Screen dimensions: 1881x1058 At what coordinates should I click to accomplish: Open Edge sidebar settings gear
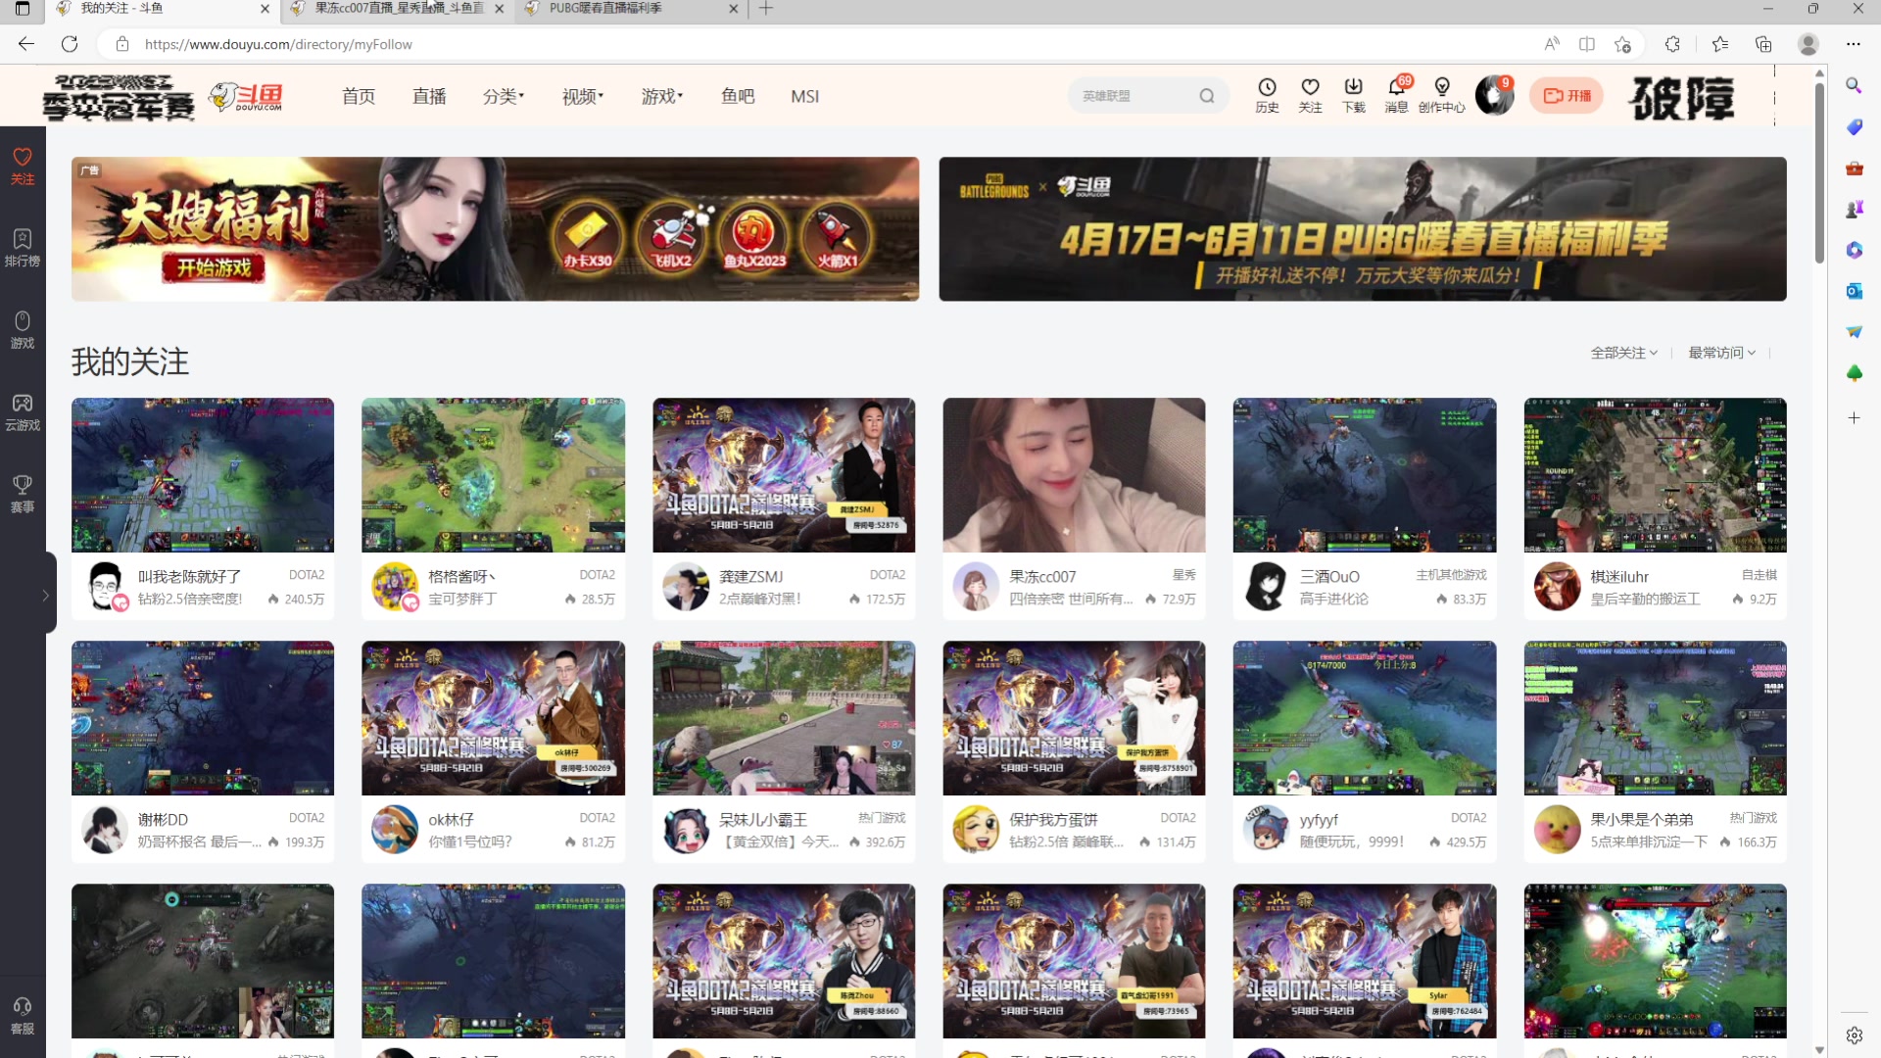click(1854, 1035)
